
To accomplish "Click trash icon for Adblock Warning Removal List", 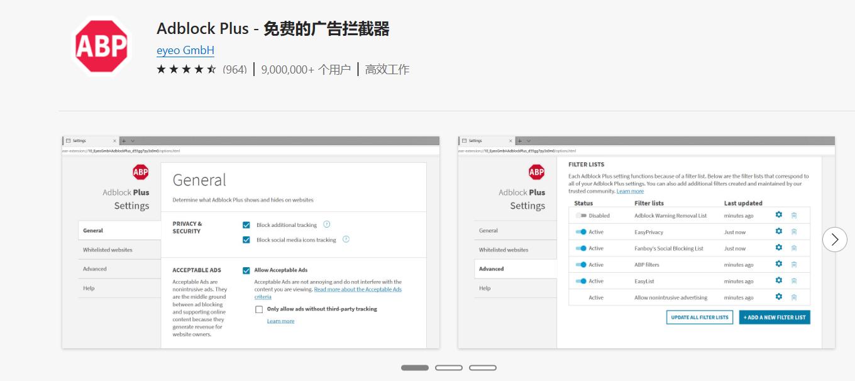I will tap(794, 215).
